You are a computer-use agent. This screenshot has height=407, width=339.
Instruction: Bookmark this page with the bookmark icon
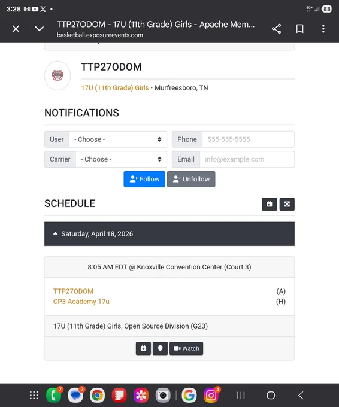pyautogui.click(x=300, y=29)
